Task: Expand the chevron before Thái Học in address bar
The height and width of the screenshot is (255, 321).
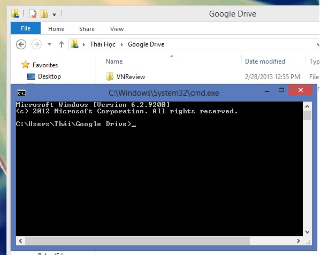Action: [x=84, y=44]
